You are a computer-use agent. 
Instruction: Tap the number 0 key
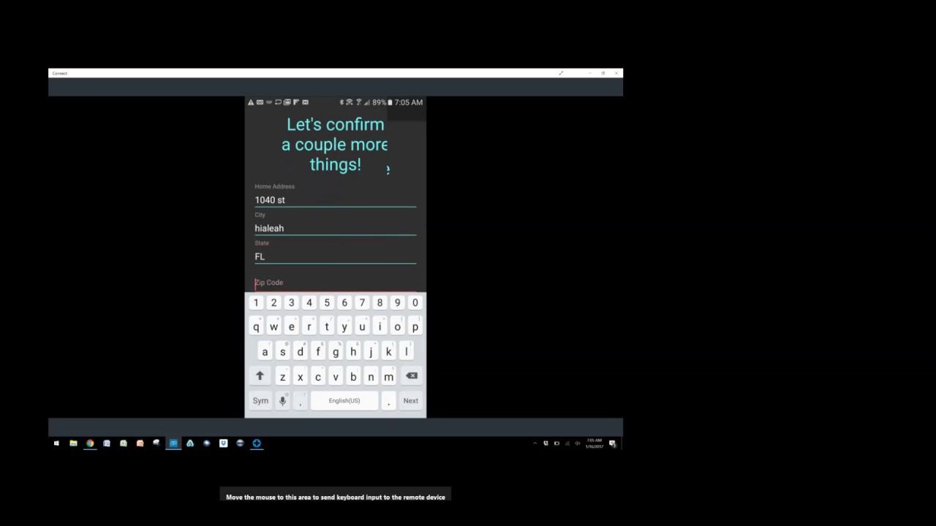click(415, 302)
